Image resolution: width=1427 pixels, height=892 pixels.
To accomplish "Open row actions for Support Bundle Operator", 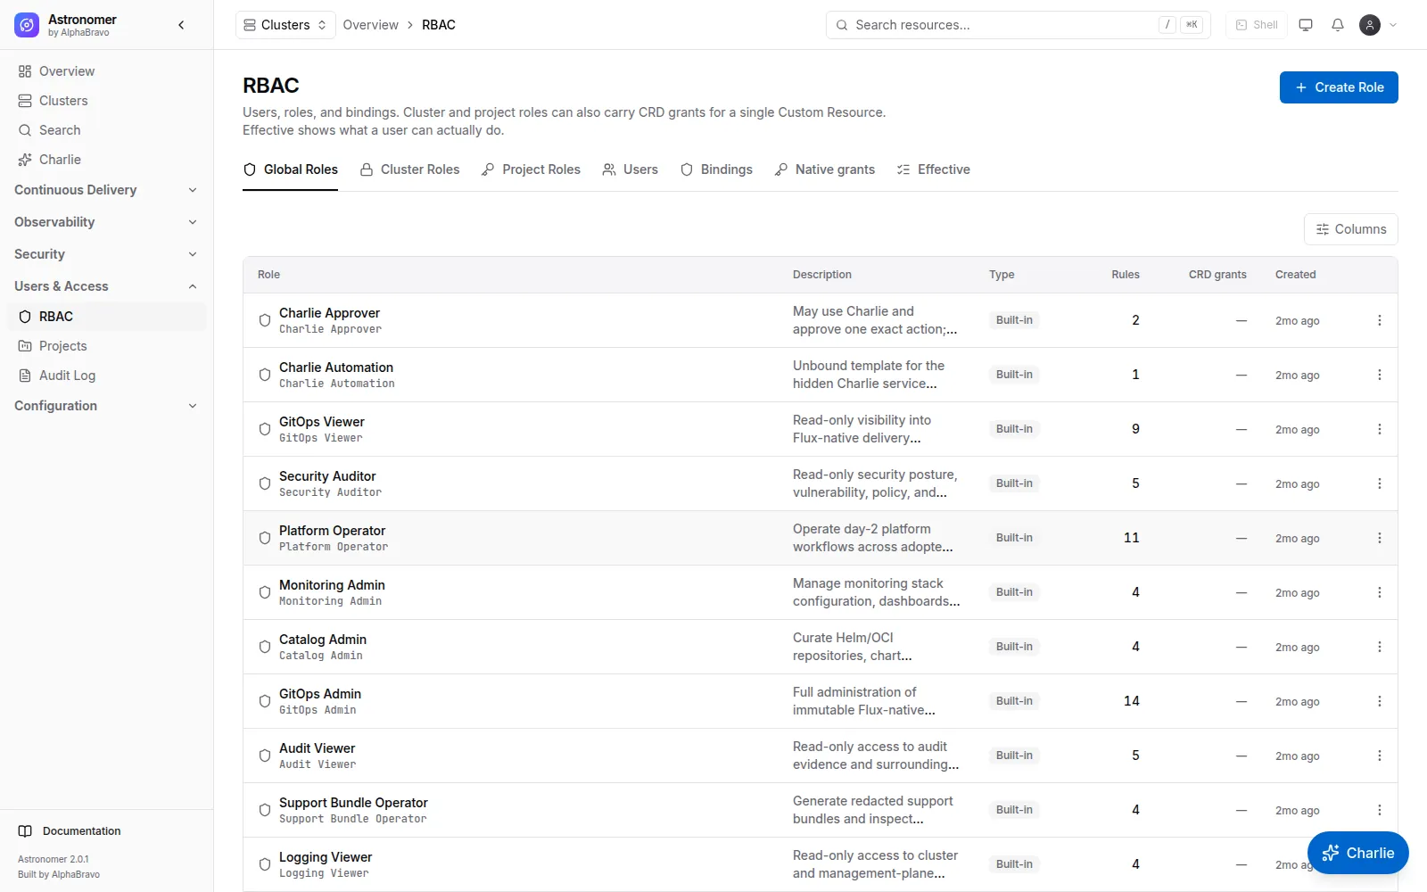I will pyautogui.click(x=1380, y=810).
